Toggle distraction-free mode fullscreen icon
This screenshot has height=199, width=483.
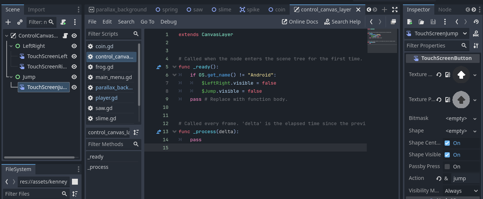tap(395, 10)
